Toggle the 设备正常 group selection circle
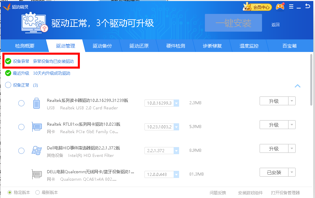The image size is (315, 198). tap(8, 85)
